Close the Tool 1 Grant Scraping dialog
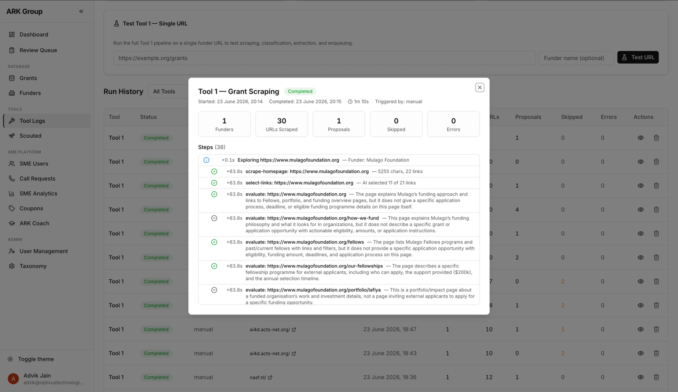 pos(480,87)
